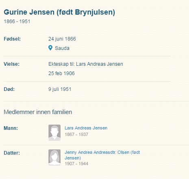Click the Gurine Jensen page heading
189x179 pixels.
coord(59,12)
